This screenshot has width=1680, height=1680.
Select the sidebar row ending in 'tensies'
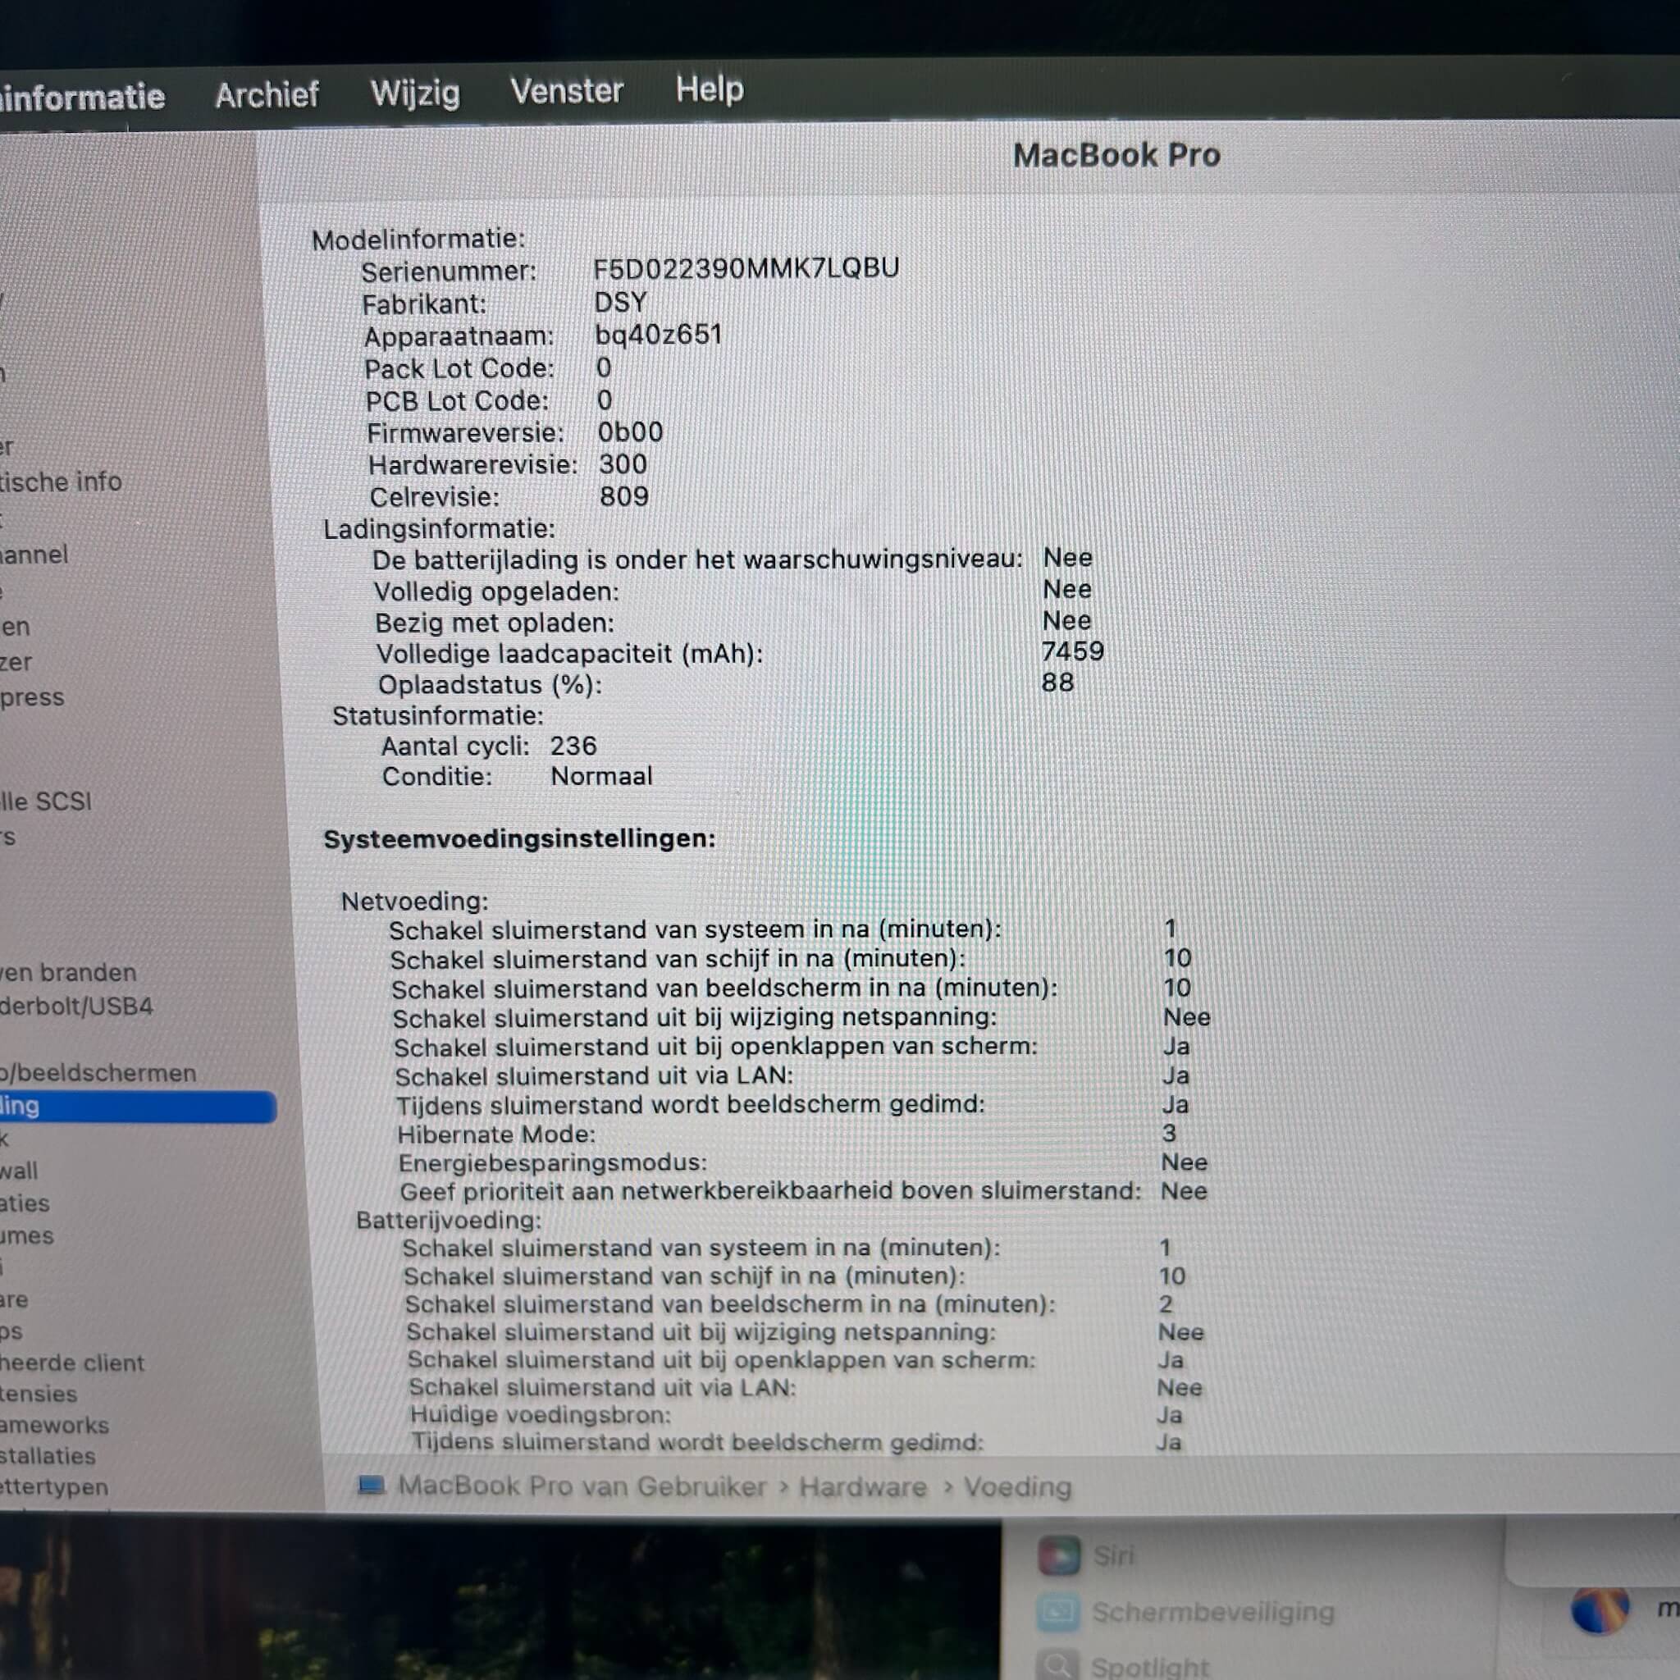pos(39,1394)
